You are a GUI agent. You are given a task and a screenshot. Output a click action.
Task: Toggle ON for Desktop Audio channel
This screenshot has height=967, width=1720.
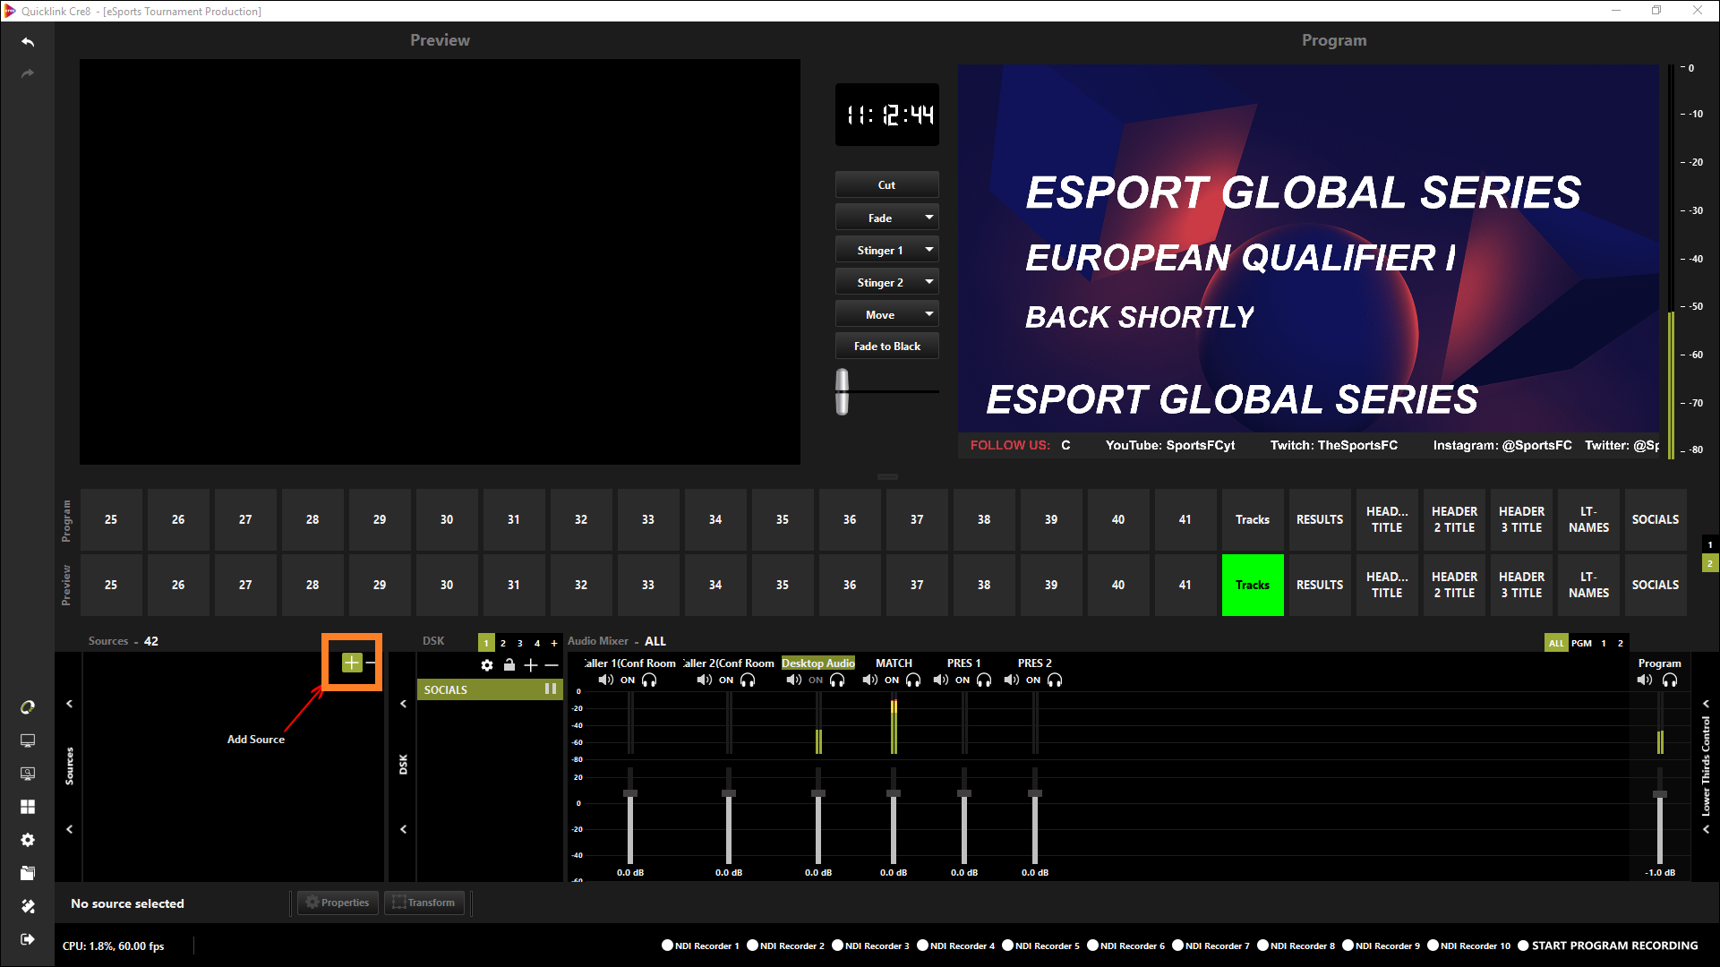point(816,680)
